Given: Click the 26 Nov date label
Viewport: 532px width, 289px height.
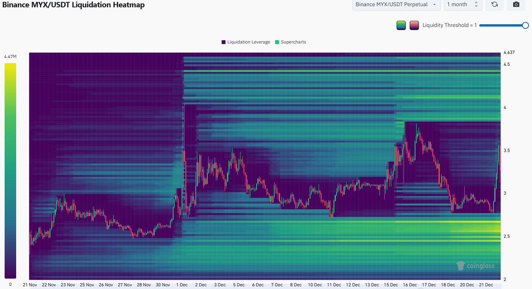Looking at the screenshot, I should 106,285.
